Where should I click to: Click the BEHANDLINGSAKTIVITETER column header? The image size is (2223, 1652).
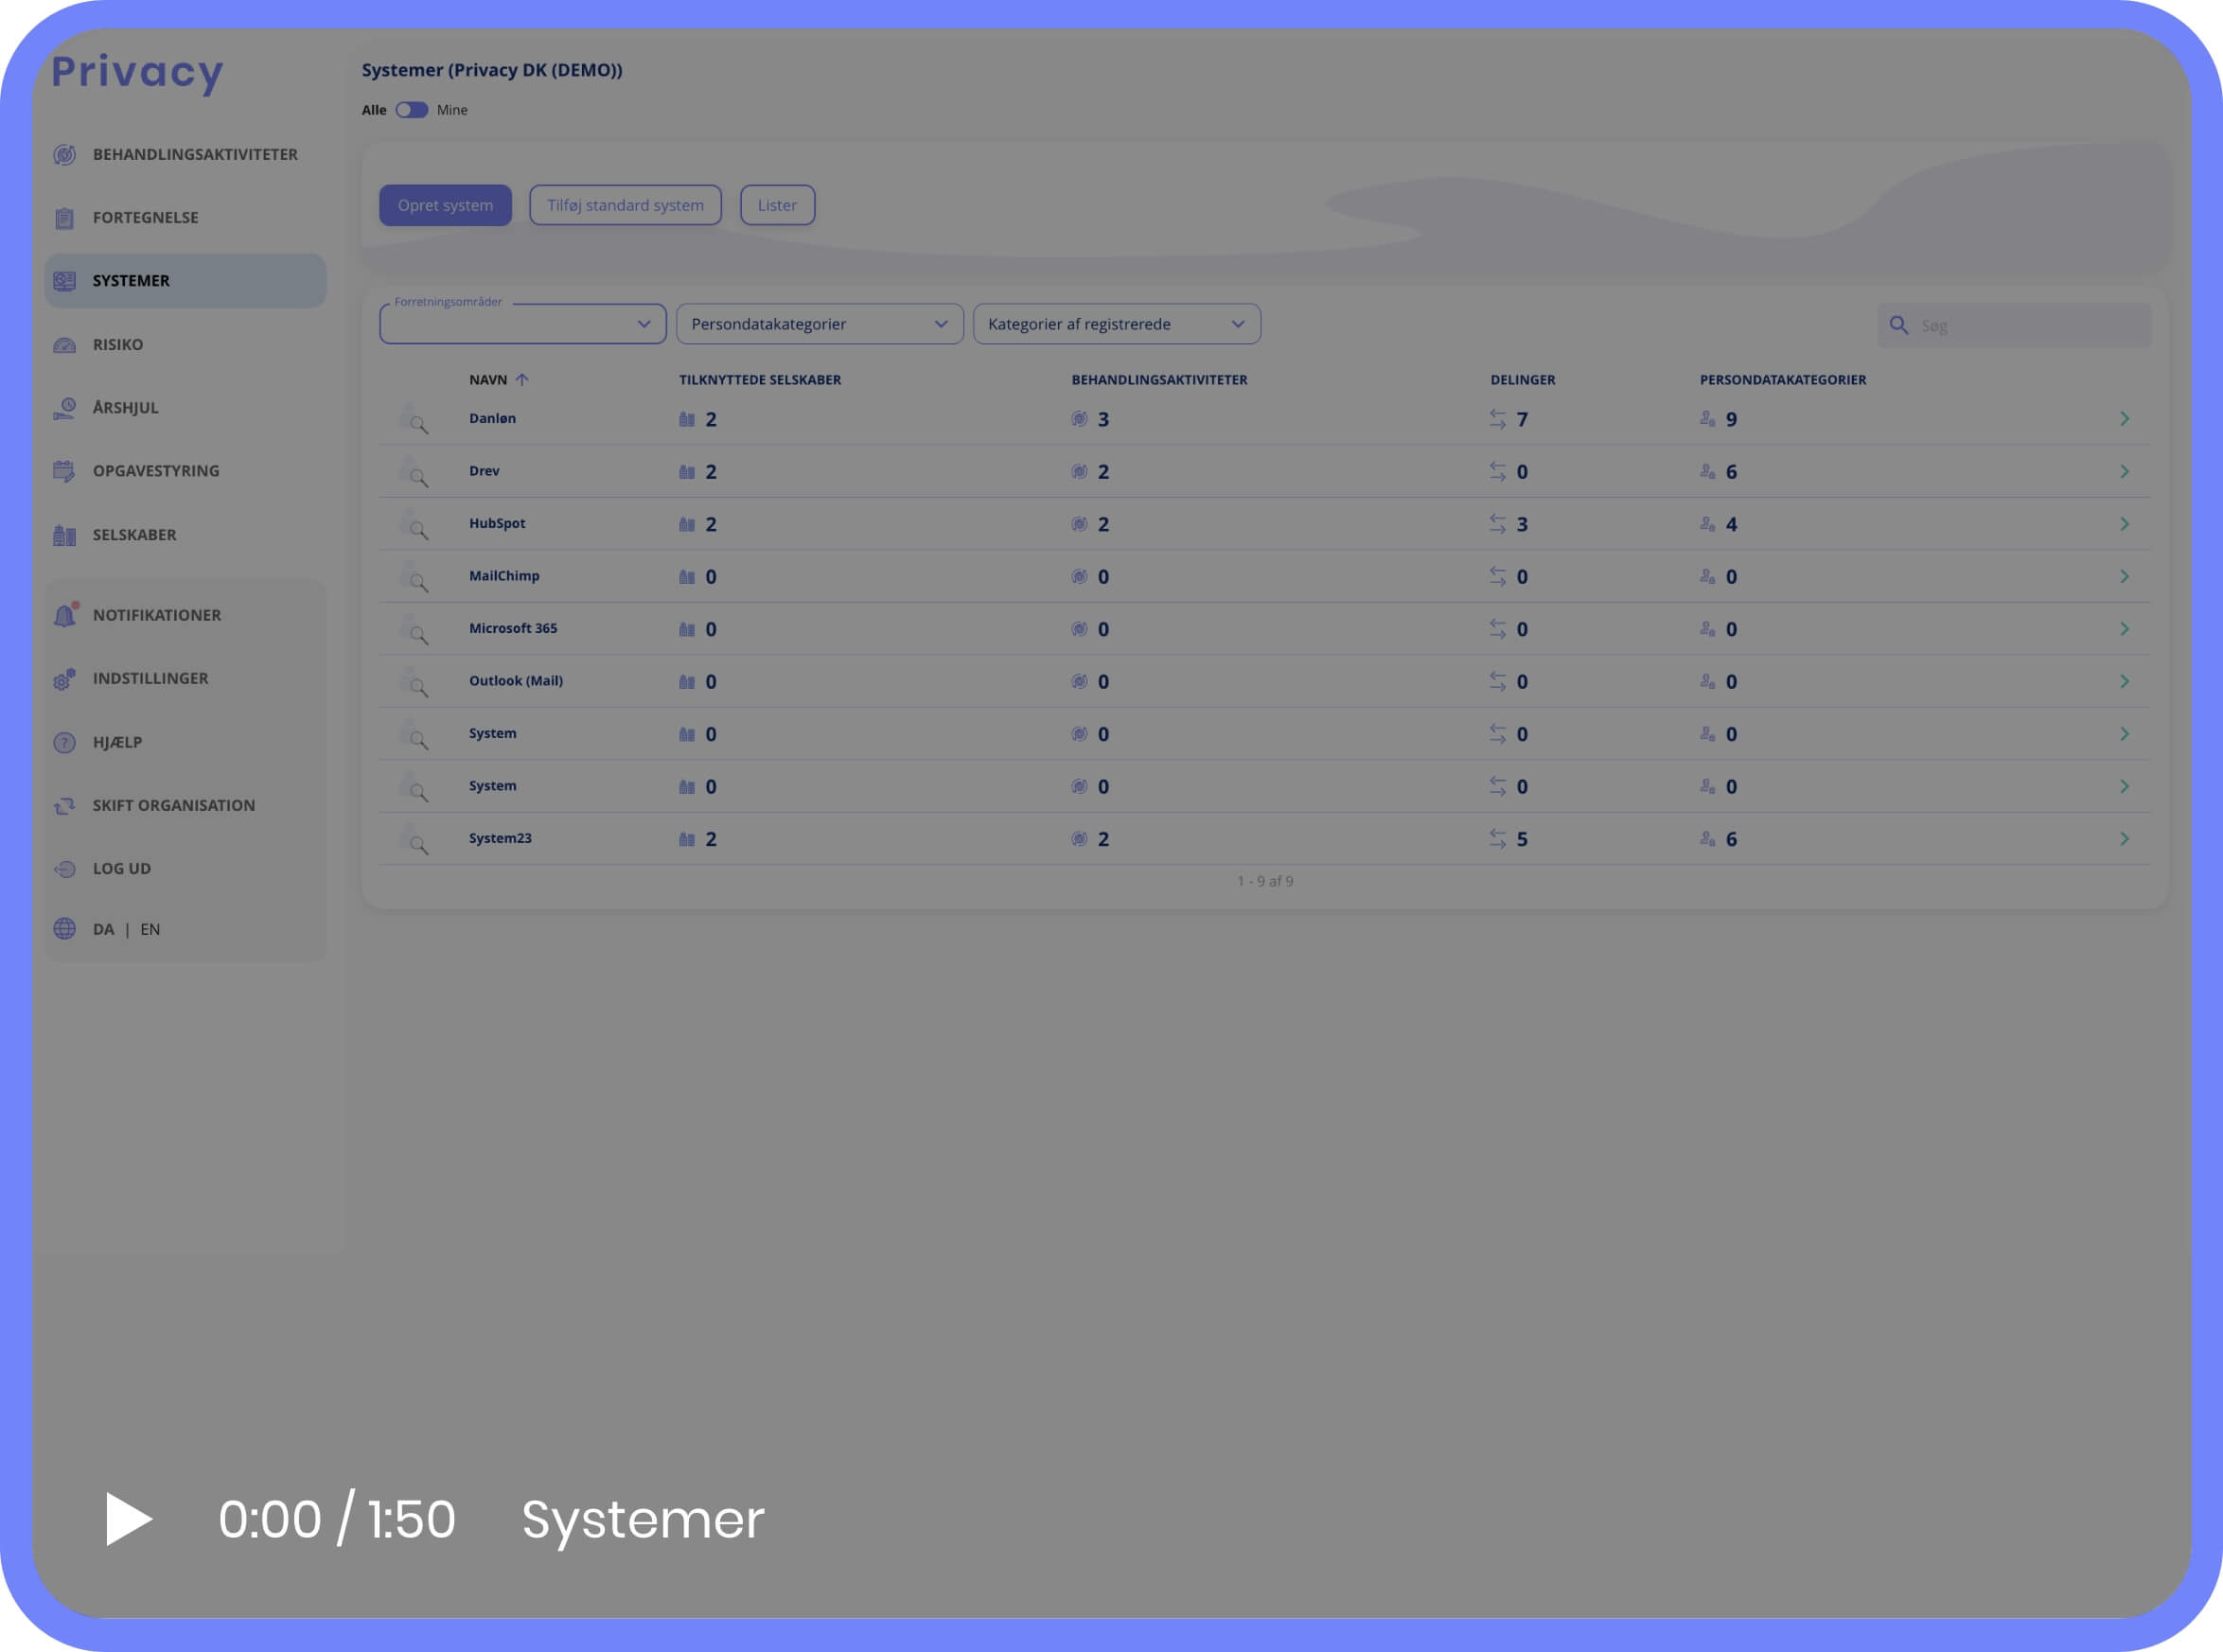point(1160,380)
